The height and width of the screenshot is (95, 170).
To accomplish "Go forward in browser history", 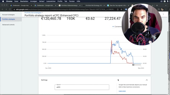I will coord(6,9).
